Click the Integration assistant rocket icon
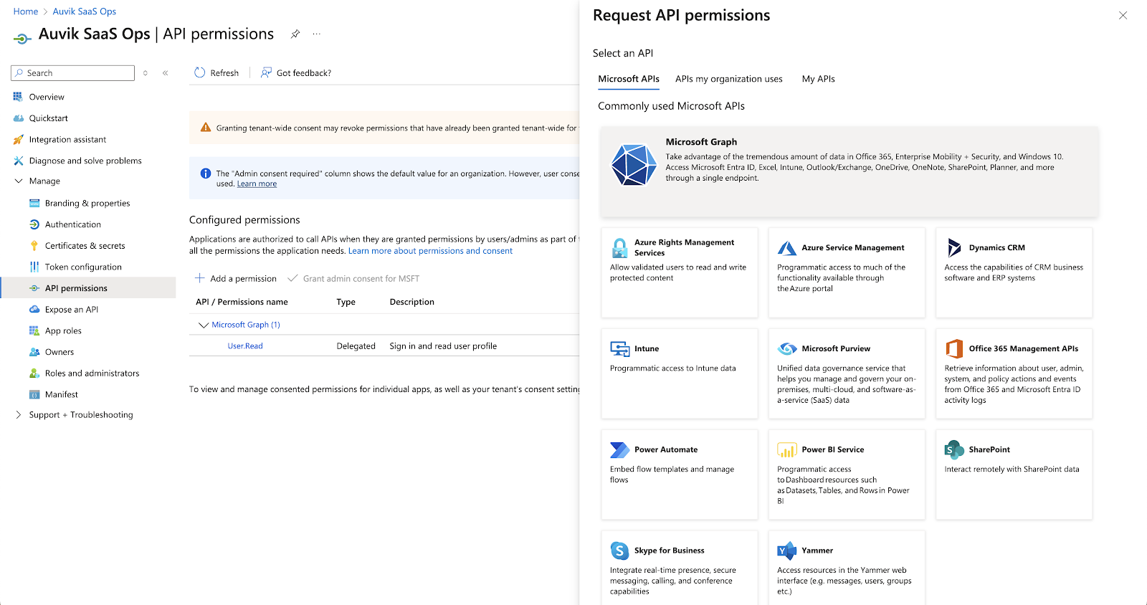The width and height of the screenshot is (1147, 605). 19,140
